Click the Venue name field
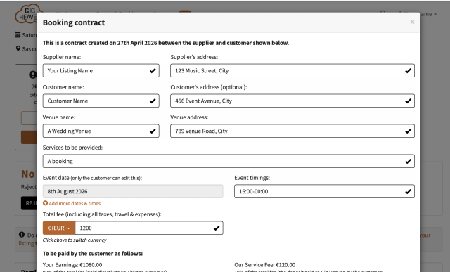This screenshot has height=272, width=450. [x=101, y=131]
